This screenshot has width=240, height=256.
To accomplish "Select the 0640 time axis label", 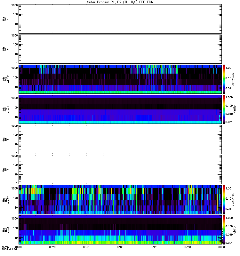I will coord(86,247).
